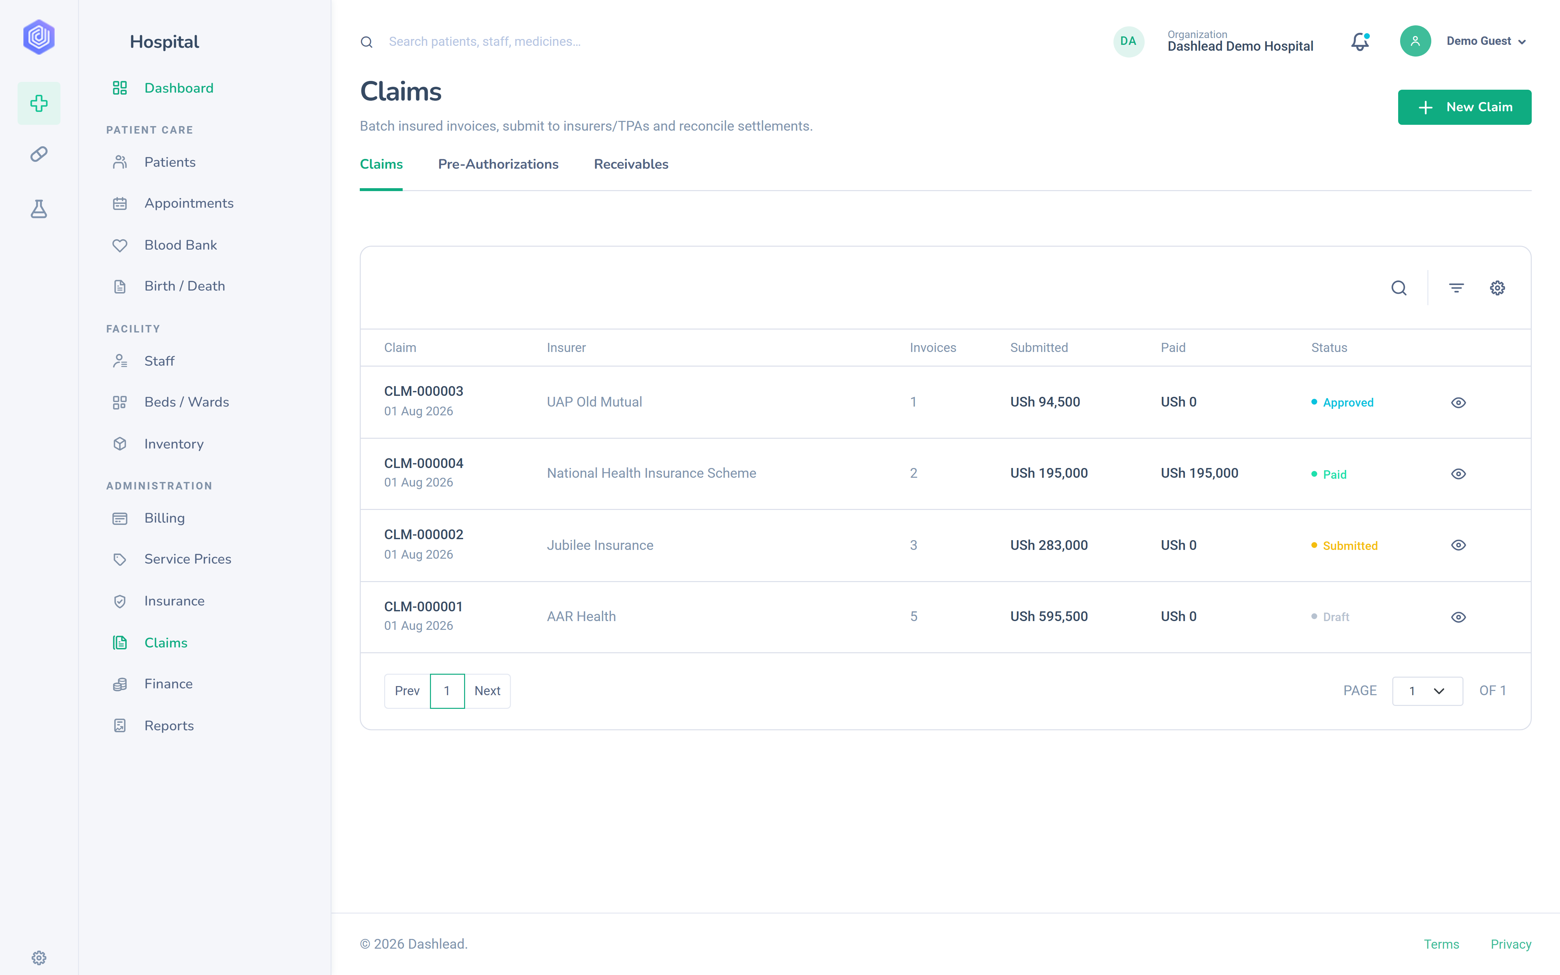
Task: Open the Dashlead Demo Hospital organization selector
Action: click(1240, 41)
